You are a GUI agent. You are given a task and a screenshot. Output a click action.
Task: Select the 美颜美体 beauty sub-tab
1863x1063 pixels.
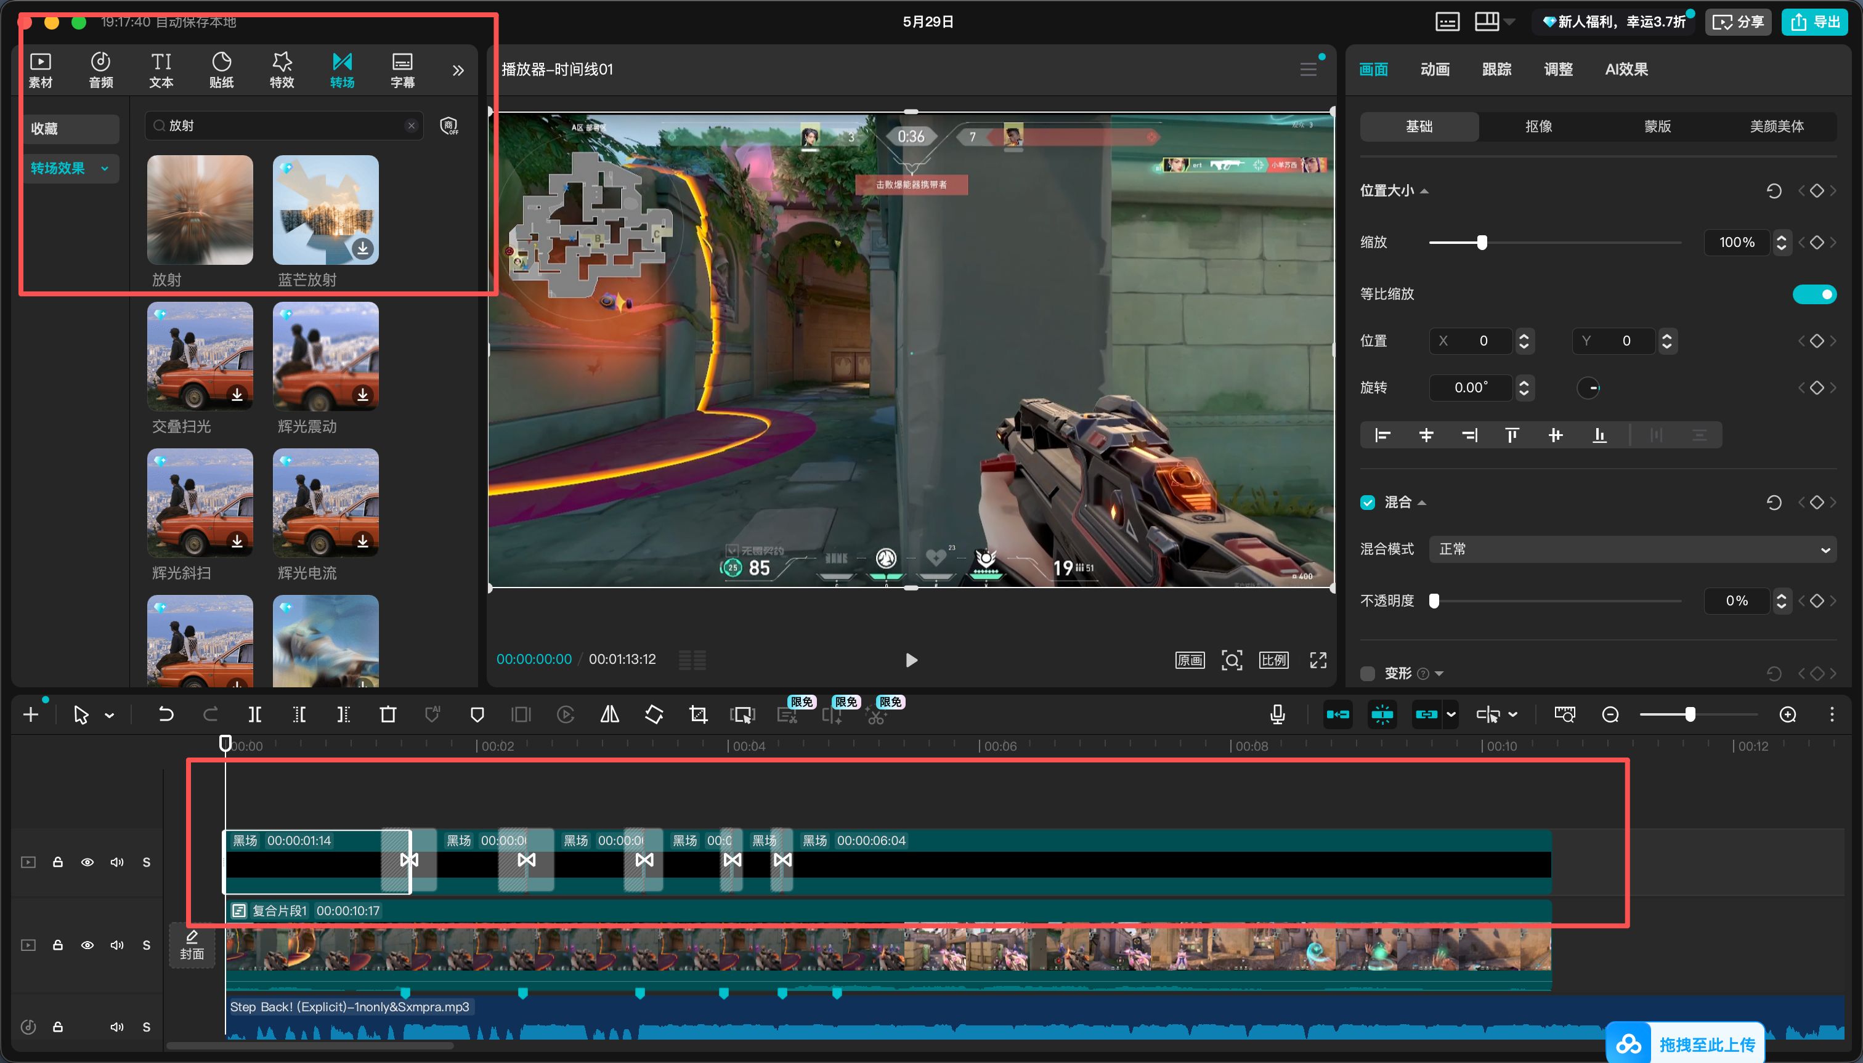pos(1777,126)
